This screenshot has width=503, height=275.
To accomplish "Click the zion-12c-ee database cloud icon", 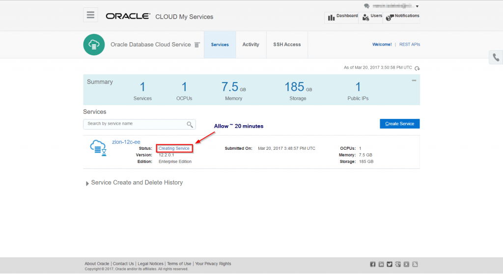I will point(98,148).
